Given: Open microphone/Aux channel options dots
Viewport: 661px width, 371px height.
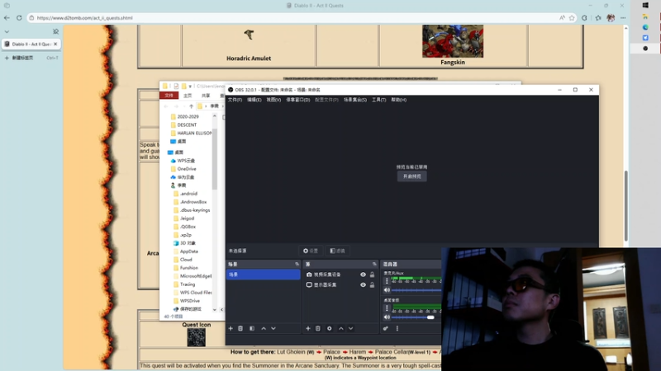Looking at the screenshot, I should (x=387, y=281).
